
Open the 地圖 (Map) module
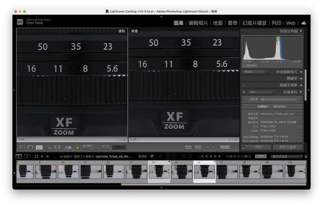pyautogui.click(x=218, y=23)
